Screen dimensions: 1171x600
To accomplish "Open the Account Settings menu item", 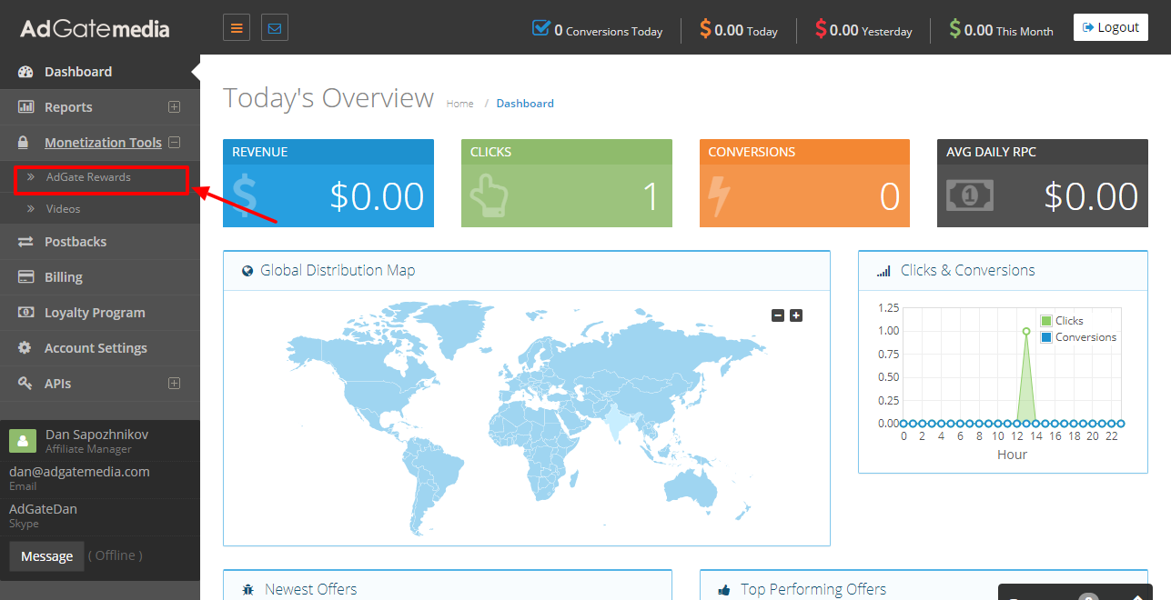I will click(100, 348).
